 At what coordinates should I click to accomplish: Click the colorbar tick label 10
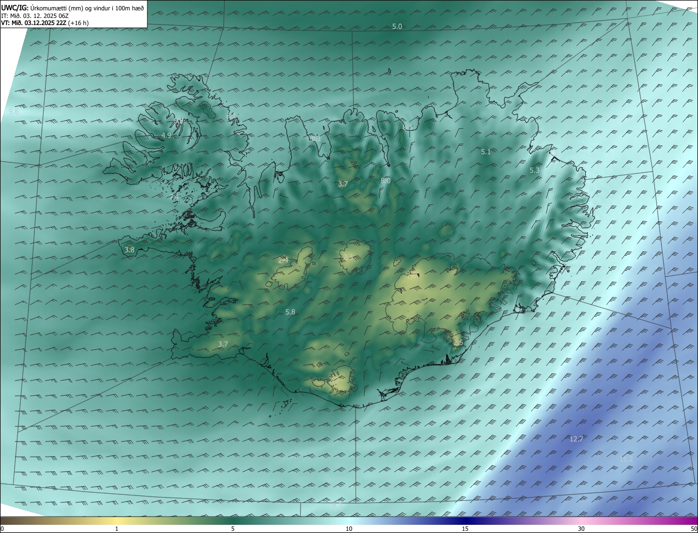click(x=349, y=529)
